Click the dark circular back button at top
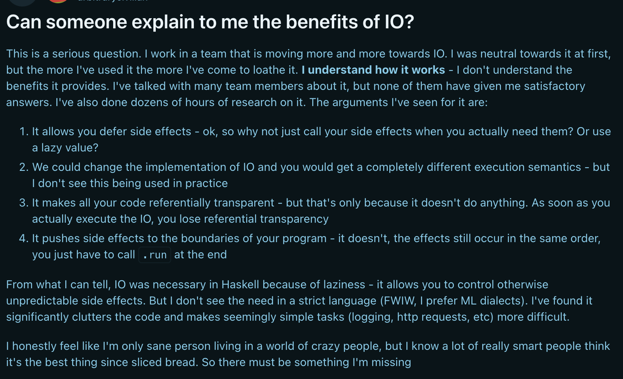Screen dimensions: 623x379 22,2
